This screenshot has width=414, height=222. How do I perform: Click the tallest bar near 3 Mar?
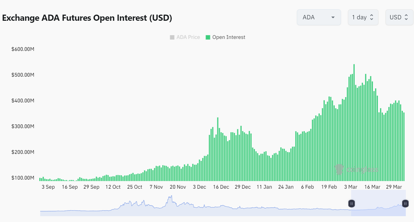[x=354, y=123]
